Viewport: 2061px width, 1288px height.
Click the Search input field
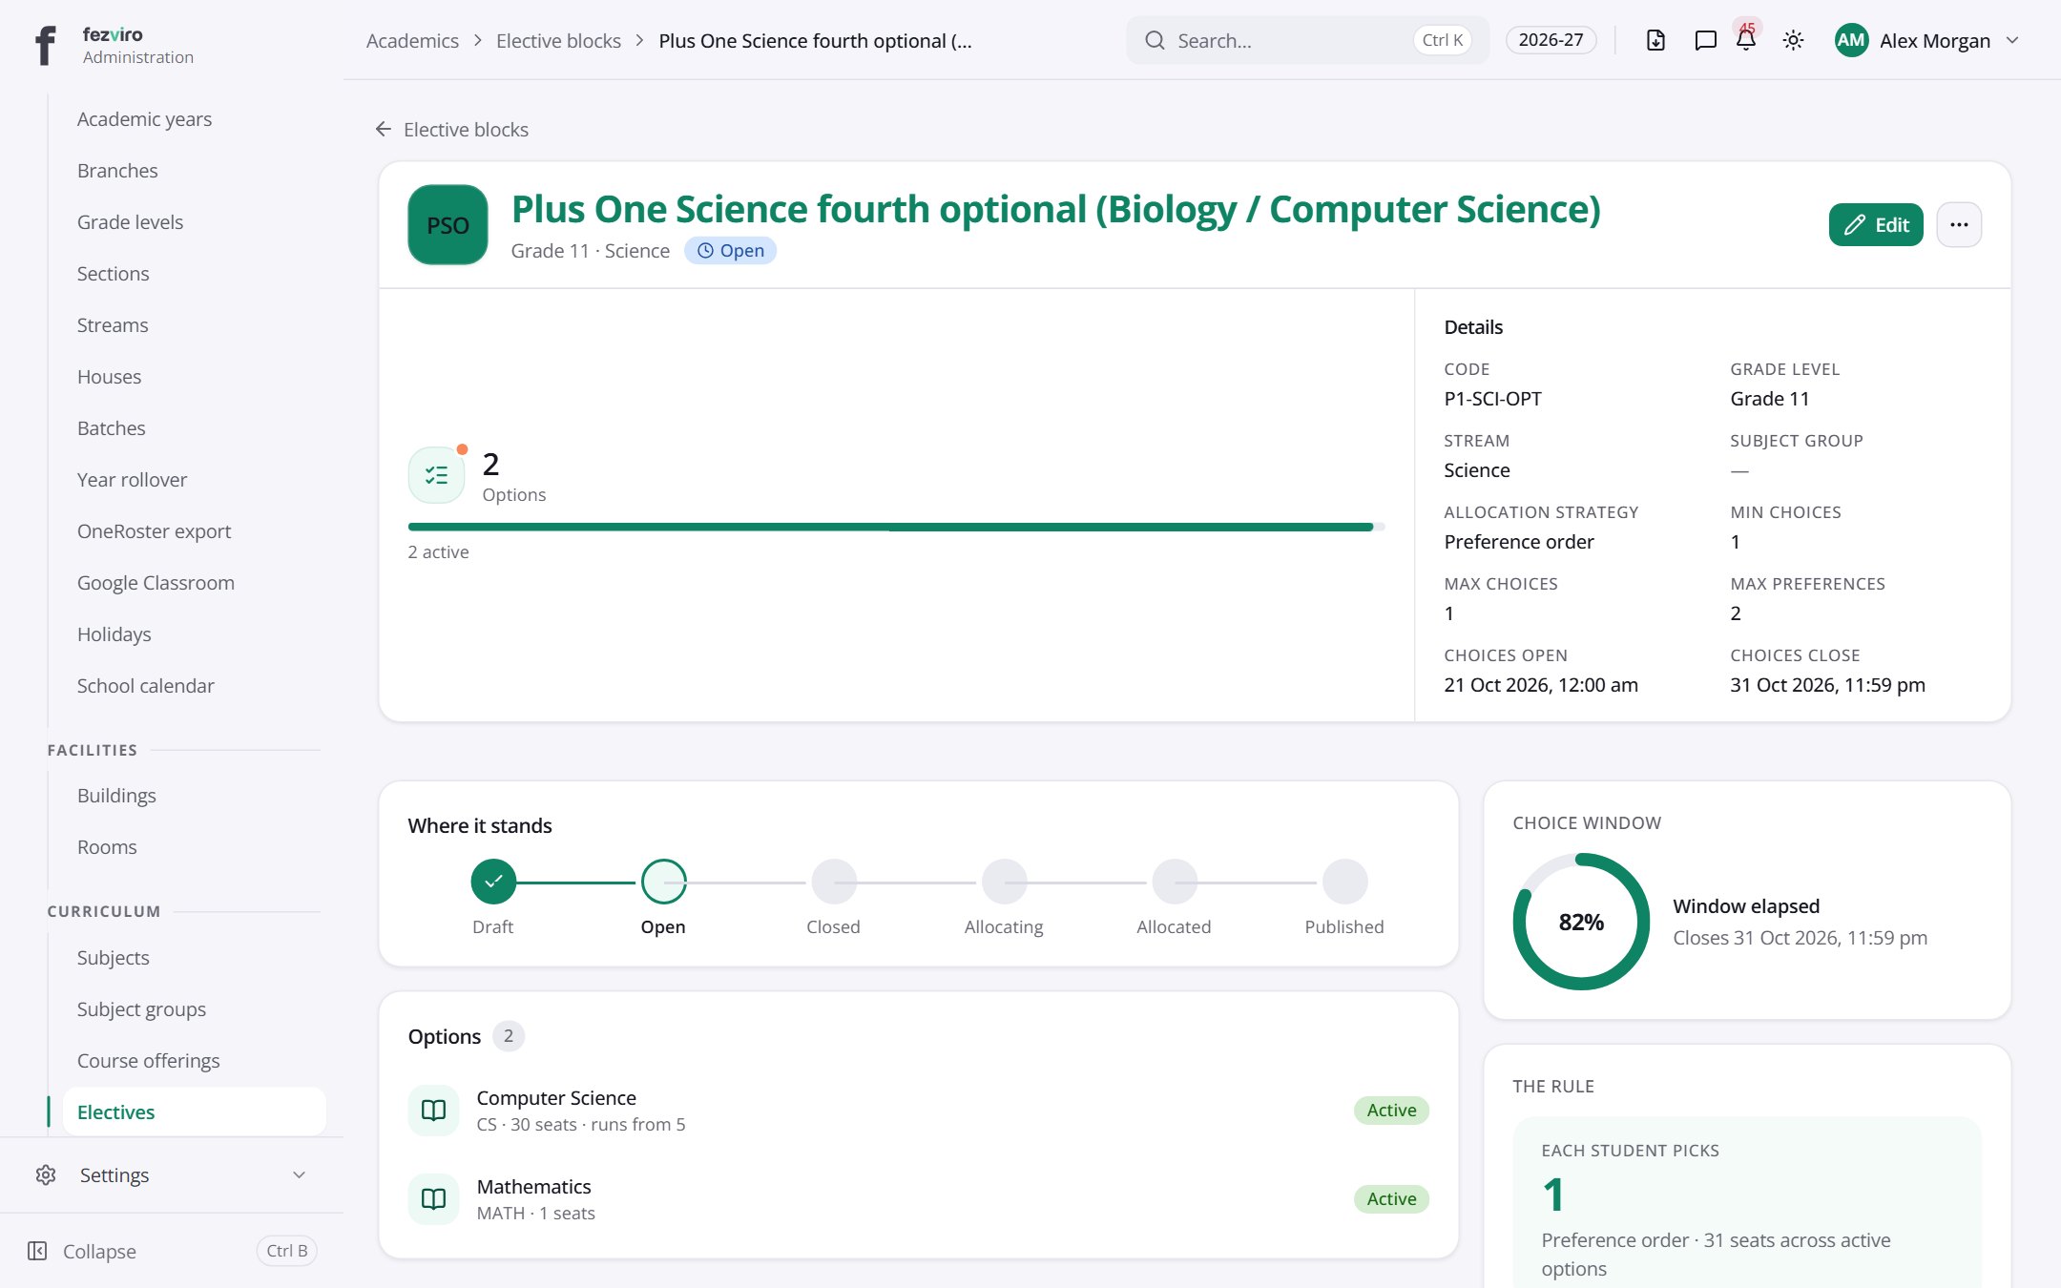(x=1307, y=40)
